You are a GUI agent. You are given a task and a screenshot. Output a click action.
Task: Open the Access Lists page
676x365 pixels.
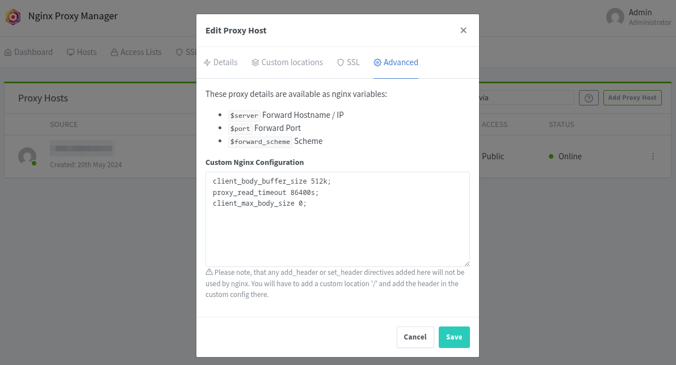[136, 52]
